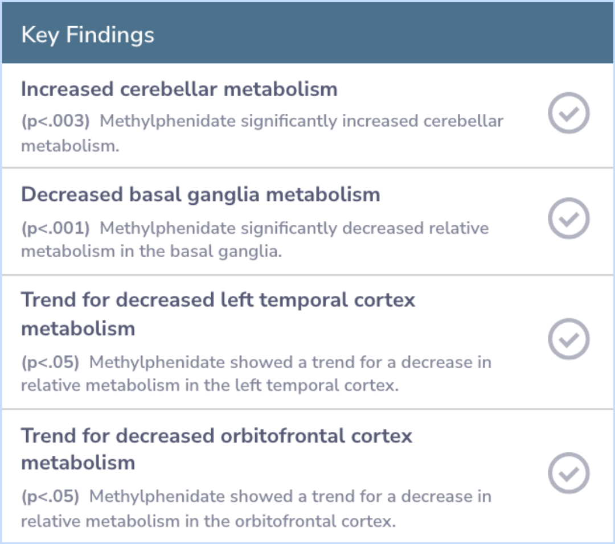Toggle checkmark for left temporal cortex finding
Screen dimensions: 615x544
coord(569,339)
